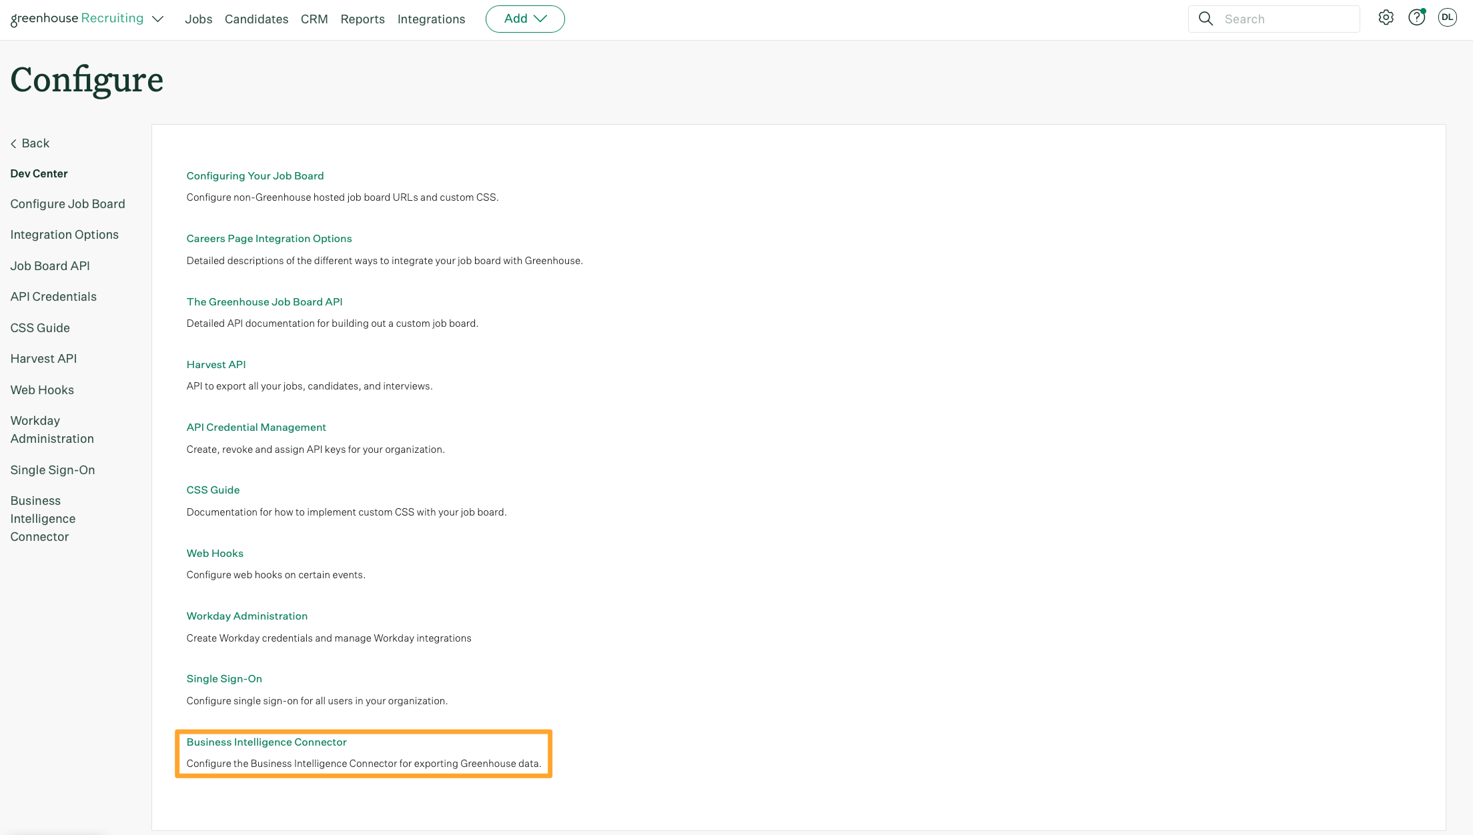Click the Back navigation arrow icon

tap(14, 143)
